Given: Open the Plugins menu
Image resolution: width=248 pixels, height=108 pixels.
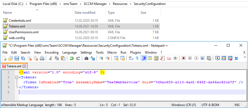Looking at the screenshot, I should tap(136, 52).
